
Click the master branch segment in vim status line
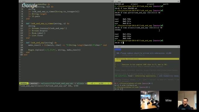pos(34,83)
